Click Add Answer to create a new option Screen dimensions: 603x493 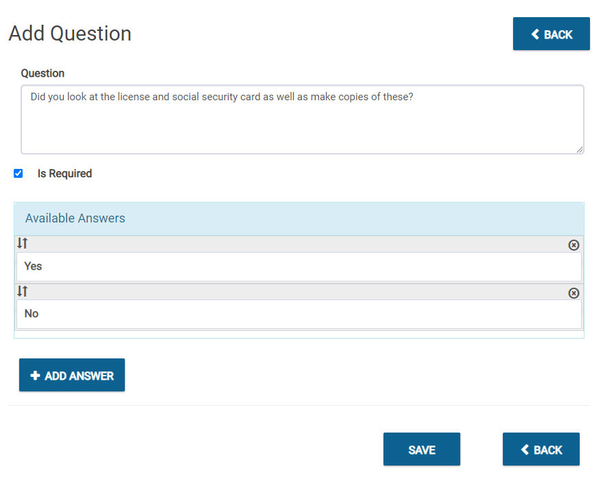tap(71, 375)
